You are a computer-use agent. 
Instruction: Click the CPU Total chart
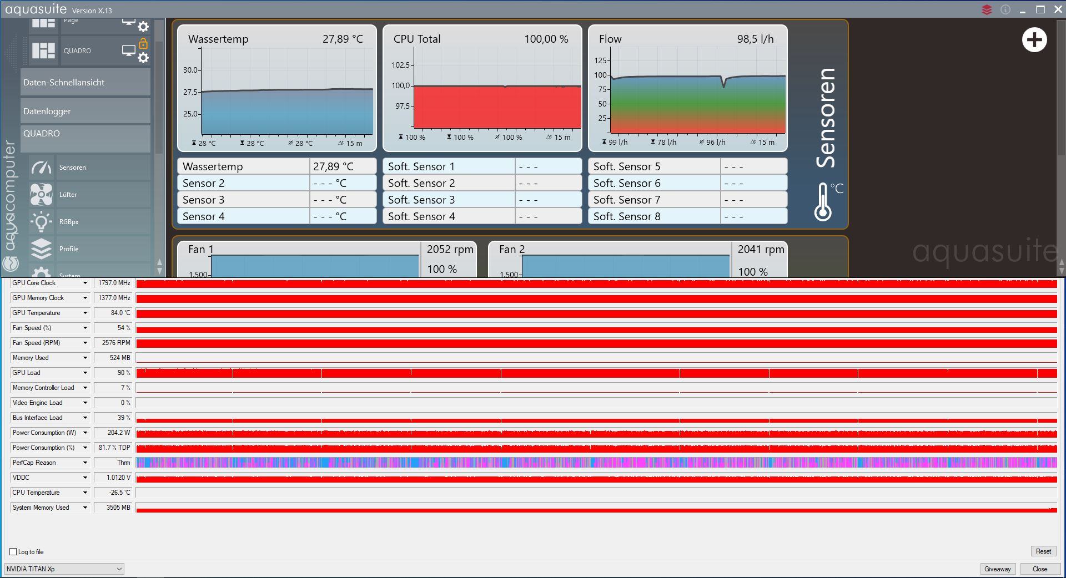[x=482, y=88]
